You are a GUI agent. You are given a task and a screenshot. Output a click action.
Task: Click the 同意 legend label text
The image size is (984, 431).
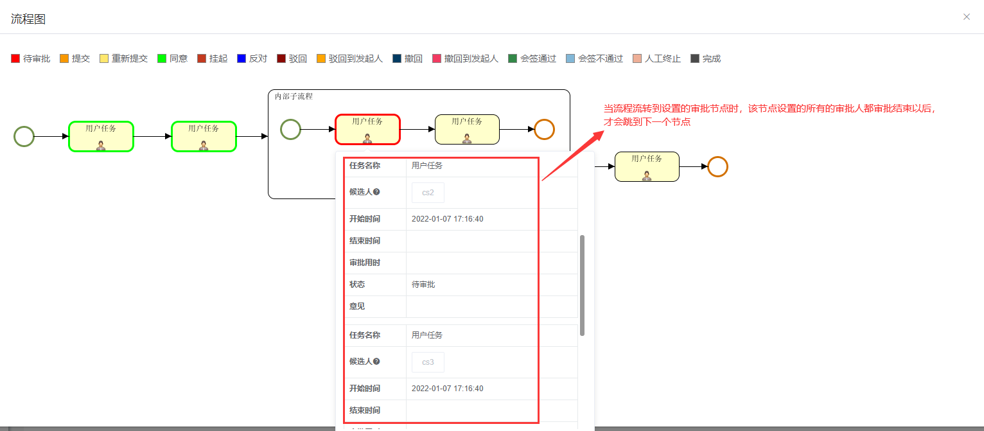pyautogui.click(x=179, y=58)
